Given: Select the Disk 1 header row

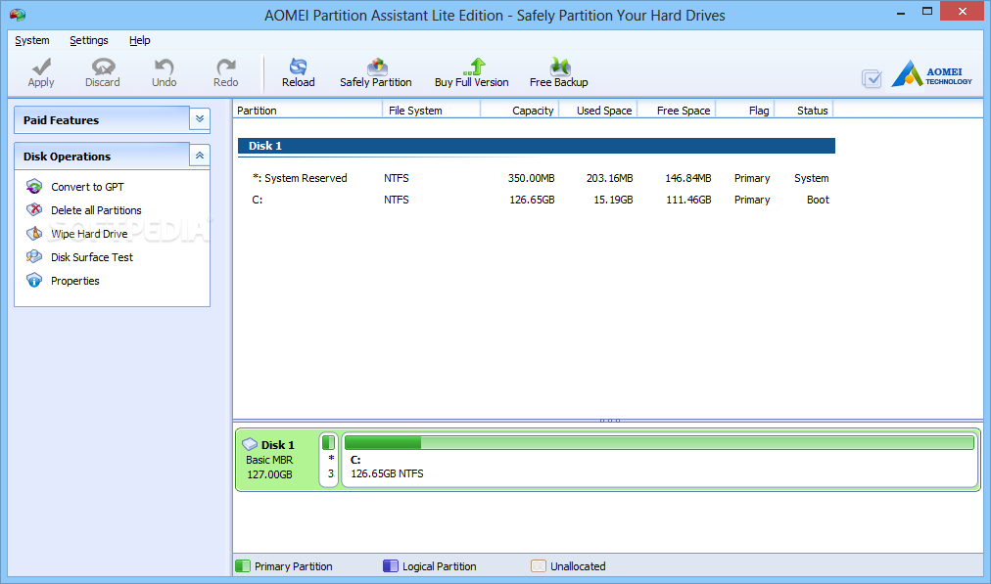Looking at the screenshot, I should pyautogui.click(x=536, y=146).
